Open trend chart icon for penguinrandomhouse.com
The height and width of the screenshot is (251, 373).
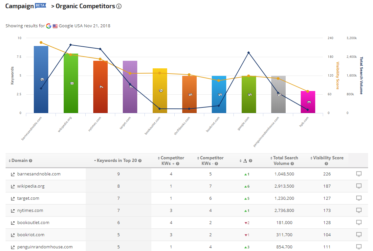point(13,247)
